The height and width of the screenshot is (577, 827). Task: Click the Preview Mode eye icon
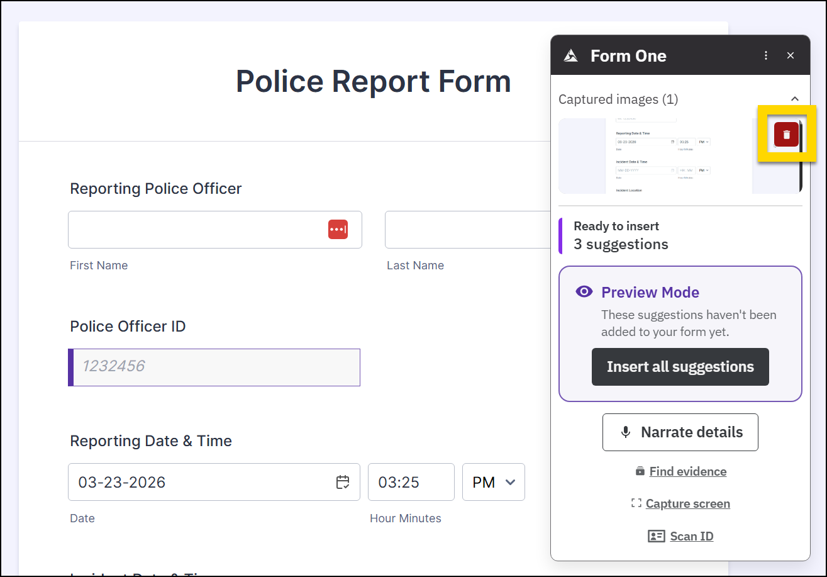(584, 292)
